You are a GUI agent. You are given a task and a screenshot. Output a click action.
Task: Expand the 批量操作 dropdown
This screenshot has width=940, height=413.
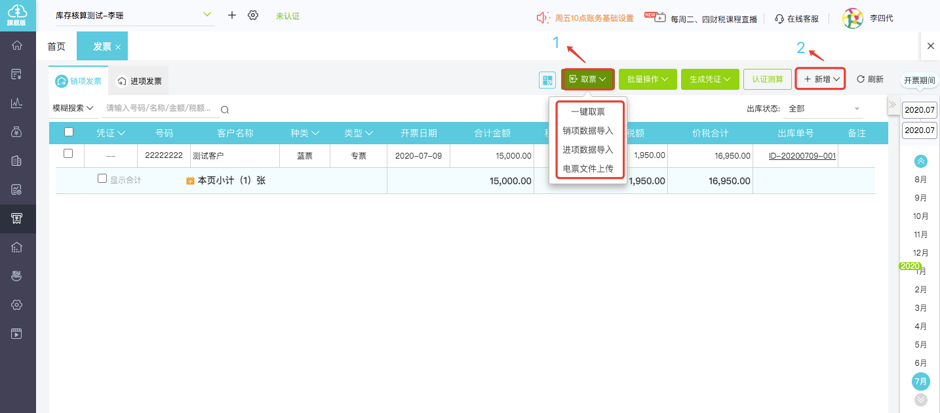click(x=647, y=79)
